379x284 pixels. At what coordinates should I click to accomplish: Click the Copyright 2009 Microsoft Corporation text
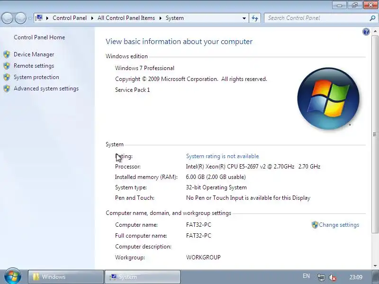coord(191,79)
